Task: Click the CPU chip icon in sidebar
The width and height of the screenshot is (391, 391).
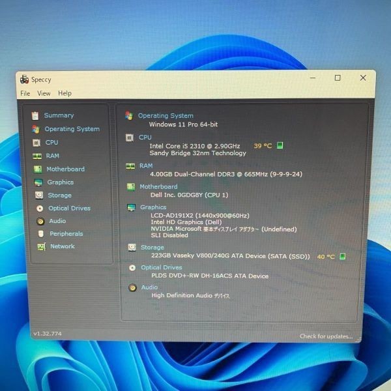Action: tap(36, 143)
